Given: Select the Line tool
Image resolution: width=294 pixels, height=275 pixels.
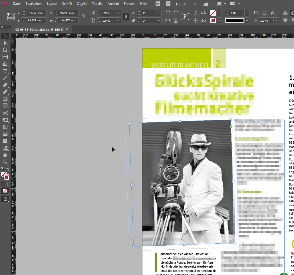Looking at the screenshot, I should (x=5, y=78).
